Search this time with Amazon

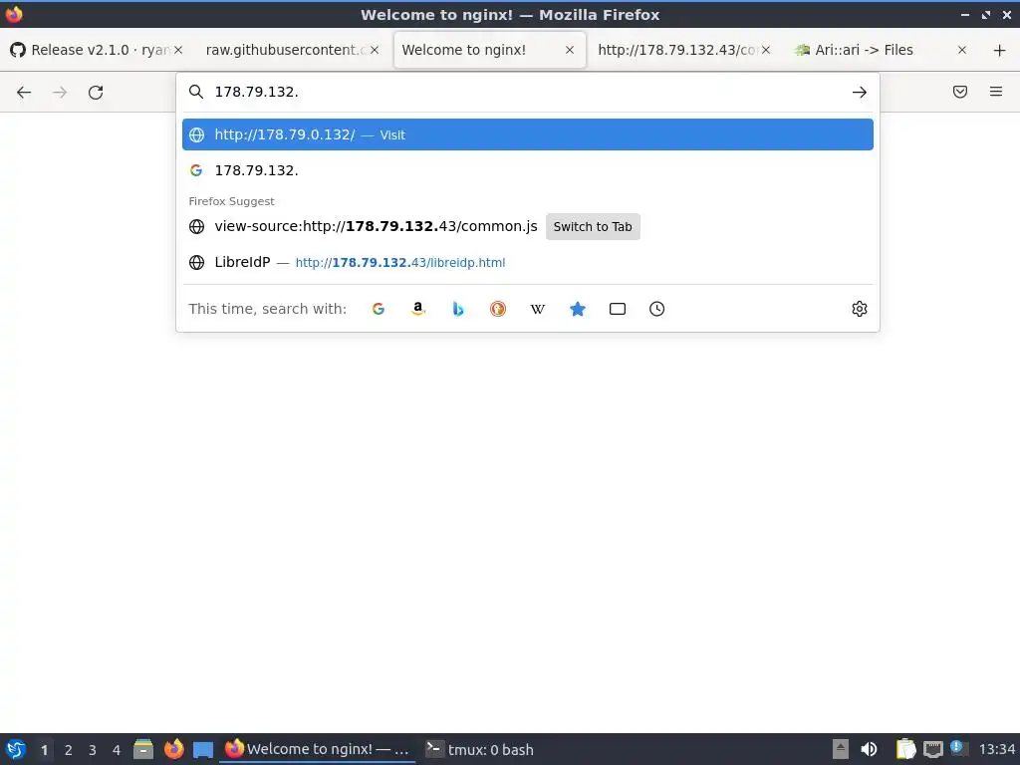pos(418,309)
